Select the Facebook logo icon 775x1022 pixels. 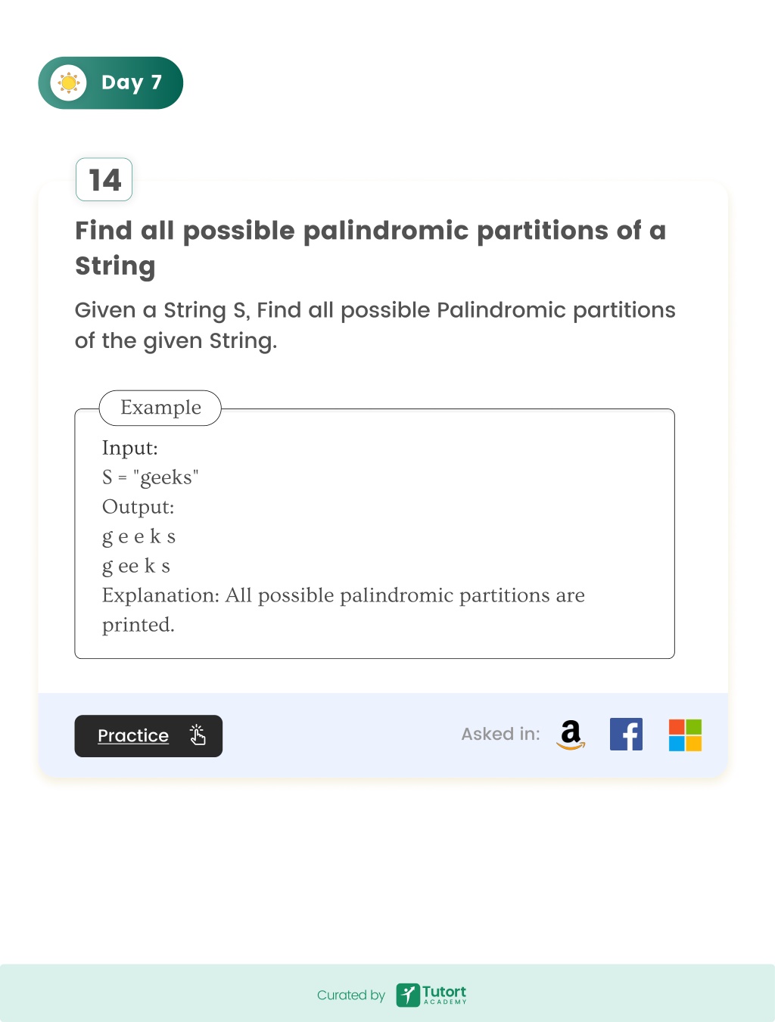626,735
